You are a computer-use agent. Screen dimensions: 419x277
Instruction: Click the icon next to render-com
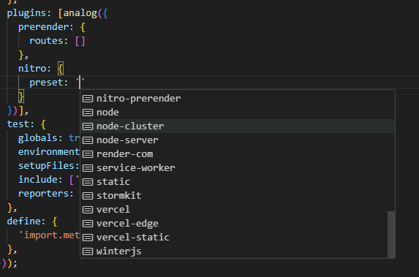(x=88, y=154)
